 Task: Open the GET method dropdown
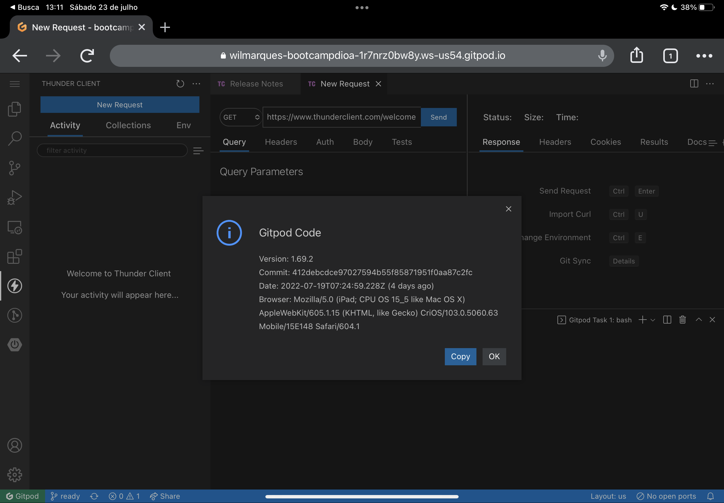click(x=241, y=117)
